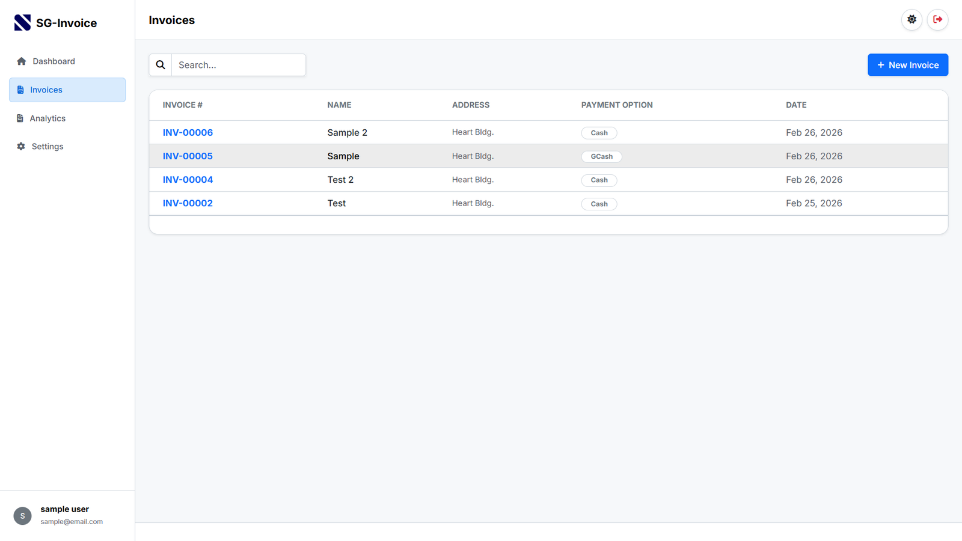This screenshot has height=541, width=962.
Task: Click the red logout icon
Action: pyautogui.click(x=937, y=19)
